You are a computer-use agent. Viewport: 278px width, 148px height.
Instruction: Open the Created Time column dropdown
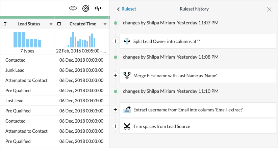105,24
